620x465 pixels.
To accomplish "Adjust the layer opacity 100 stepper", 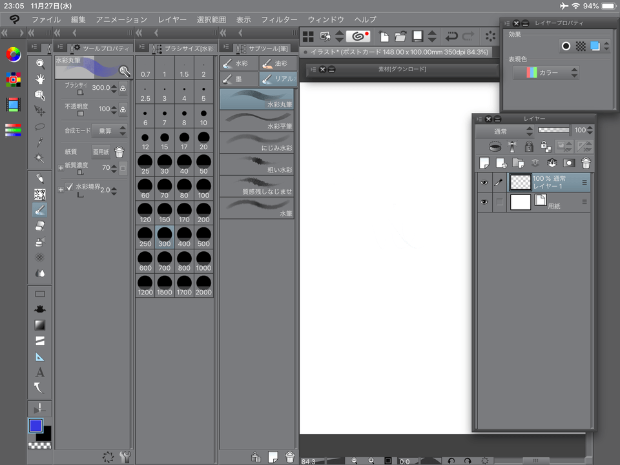I will tap(590, 130).
